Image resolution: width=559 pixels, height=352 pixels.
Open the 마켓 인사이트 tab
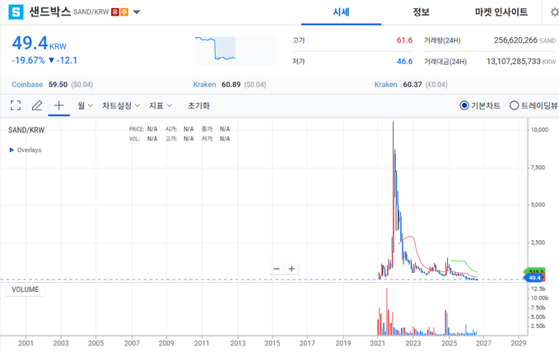click(501, 12)
